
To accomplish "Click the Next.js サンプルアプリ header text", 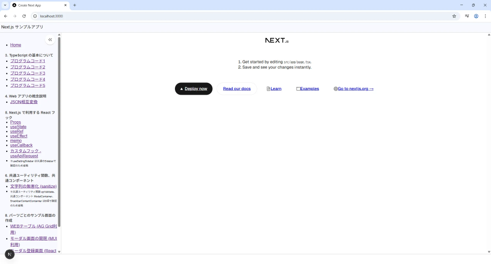I will (22, 27).
